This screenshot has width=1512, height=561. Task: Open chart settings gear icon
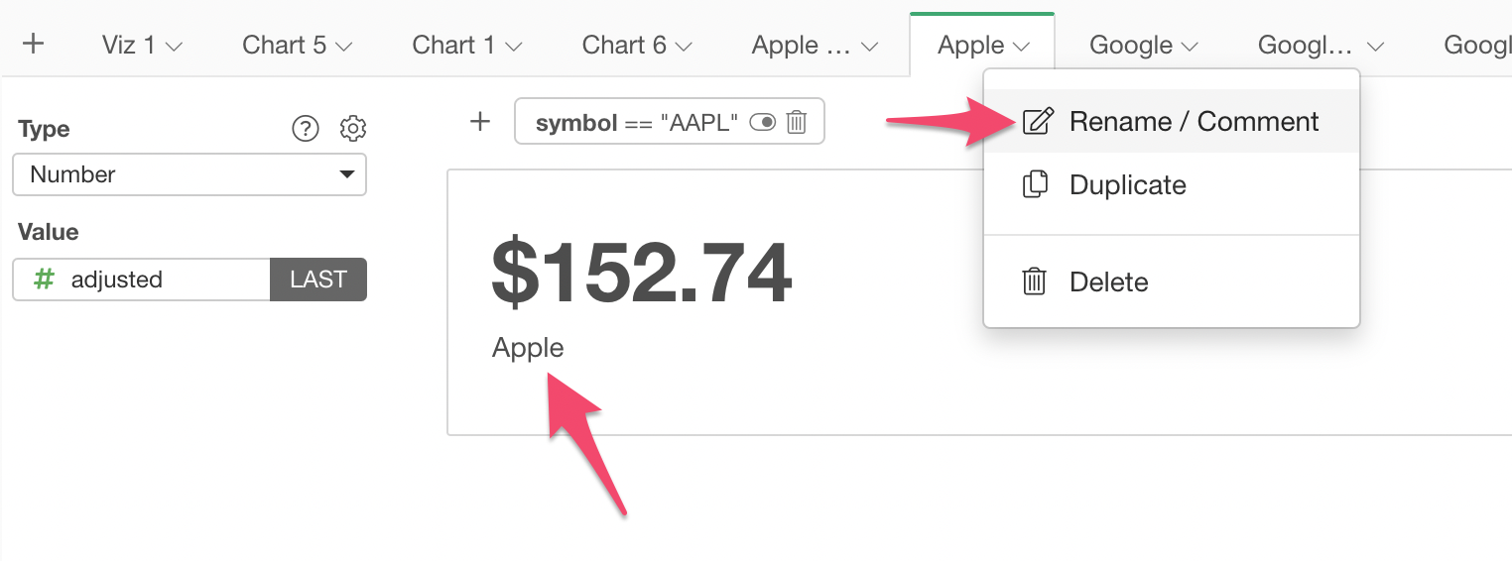(353, 129)
